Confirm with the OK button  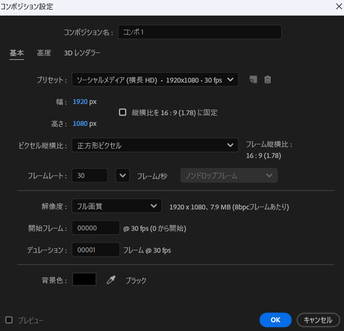point(275,320)
